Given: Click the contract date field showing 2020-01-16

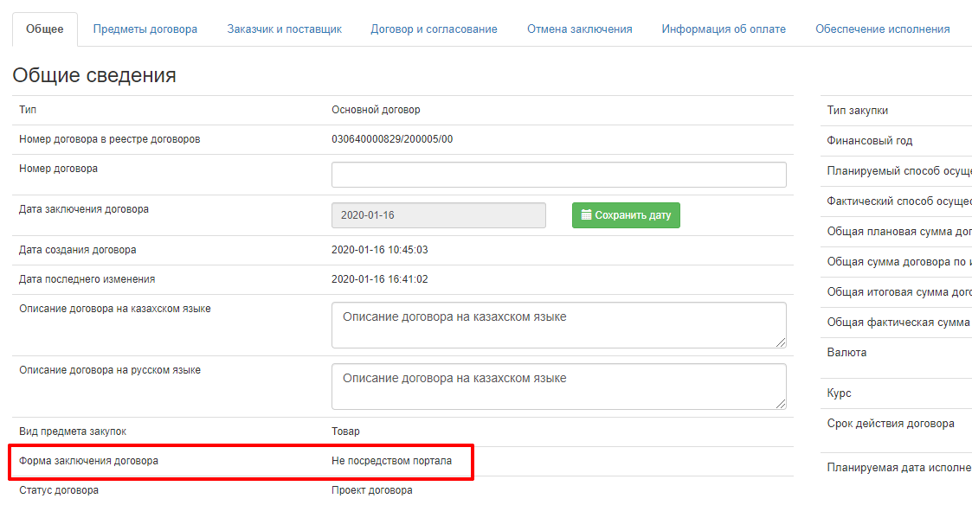Looking at the screenshot, I should coord(438,215).
